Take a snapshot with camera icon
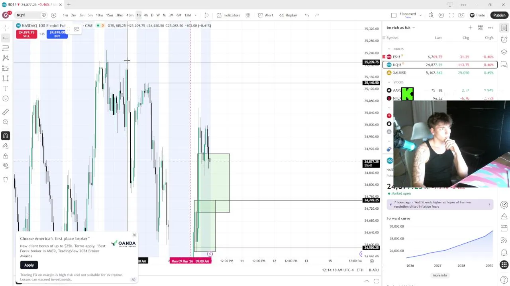 [461, 15]
